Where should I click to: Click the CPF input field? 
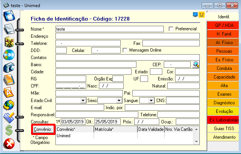coord(71,86)
